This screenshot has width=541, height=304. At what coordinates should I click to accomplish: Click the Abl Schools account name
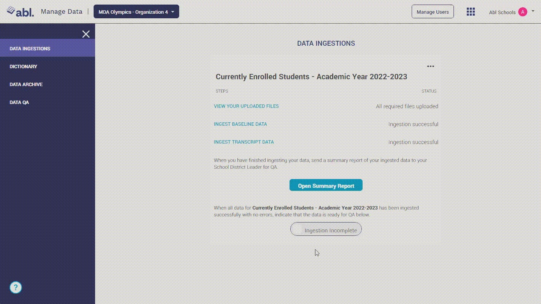[x=502, y=12]
